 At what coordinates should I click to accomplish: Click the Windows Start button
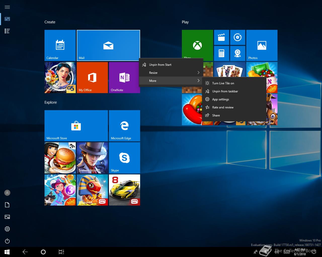coord(7,252)
